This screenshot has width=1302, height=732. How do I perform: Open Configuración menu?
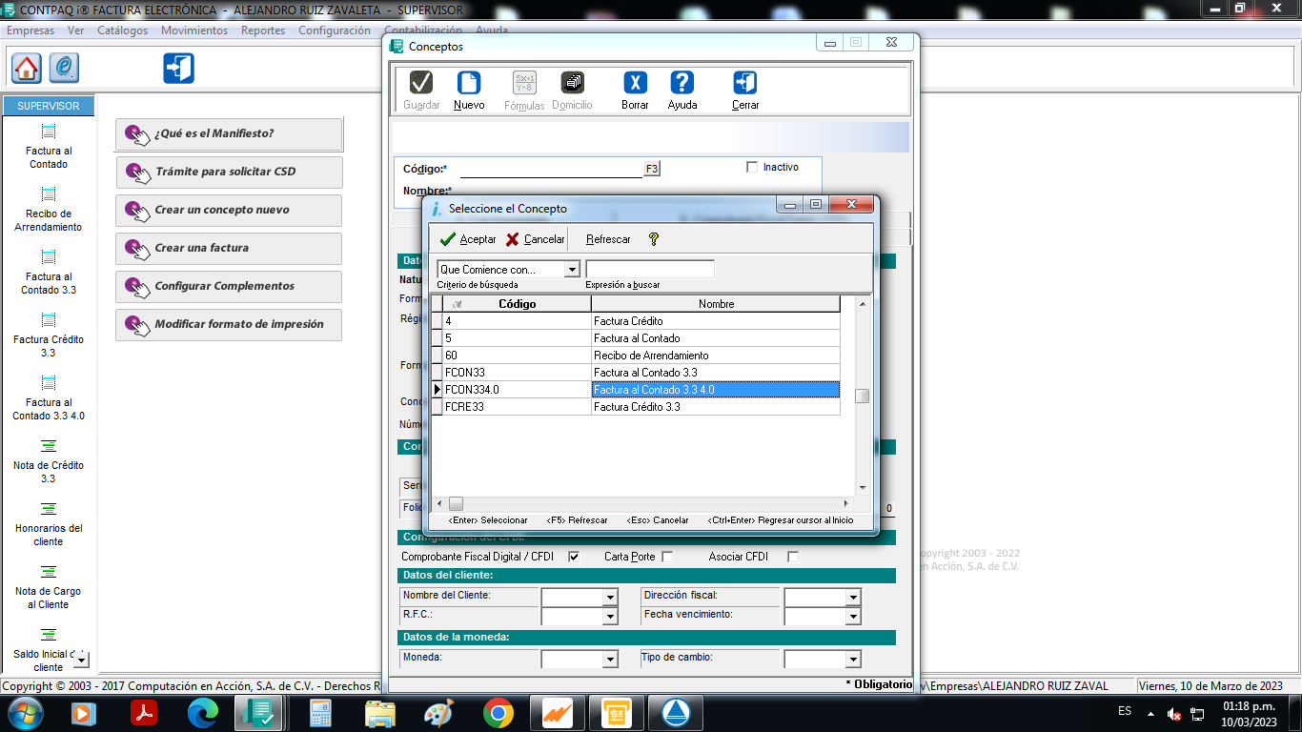click(x=335, y=30)
